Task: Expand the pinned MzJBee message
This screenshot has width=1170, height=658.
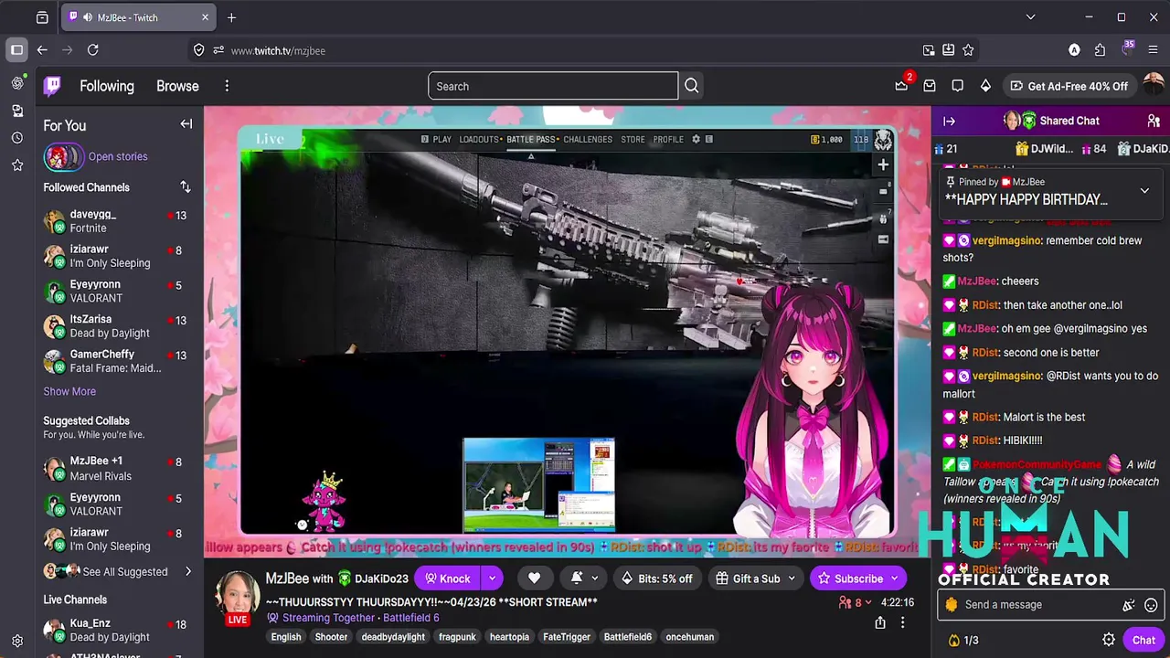Action: point(1144,191)
